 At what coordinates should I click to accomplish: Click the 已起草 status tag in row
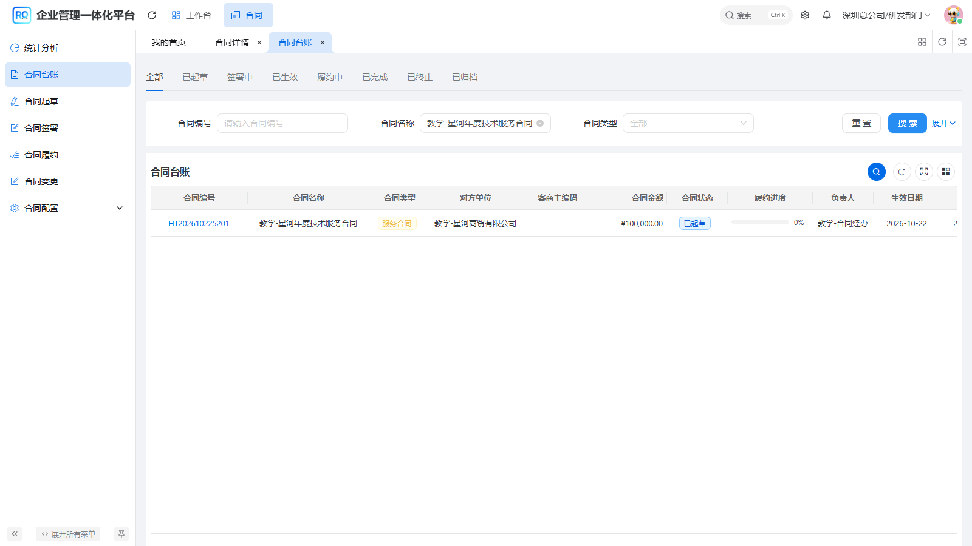point(695,223)
